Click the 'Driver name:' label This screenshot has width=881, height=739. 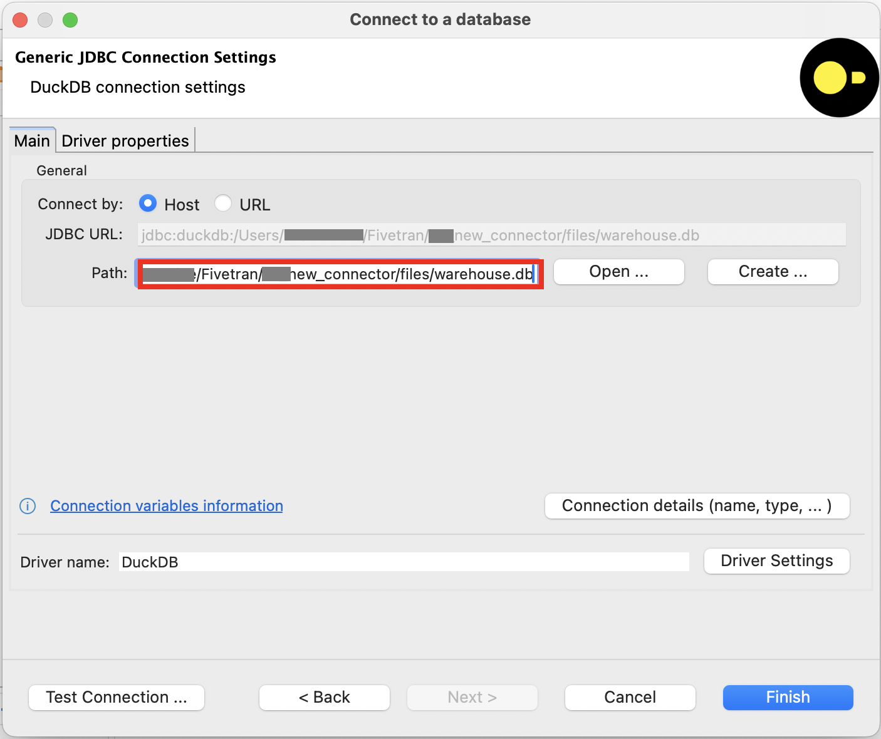pos(65,562)
